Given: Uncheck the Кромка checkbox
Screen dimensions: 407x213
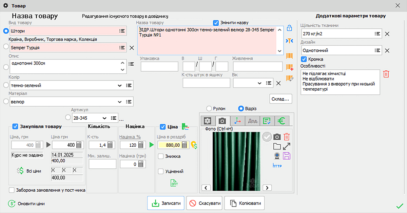Looking at the screenshot, I should coord(304,59).
